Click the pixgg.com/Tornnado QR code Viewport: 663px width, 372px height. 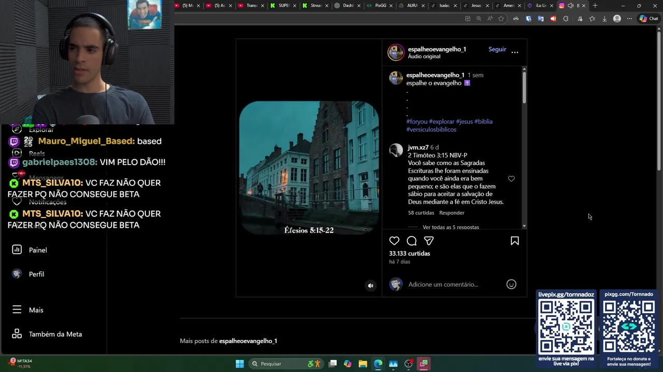click(x=629, y=327)
